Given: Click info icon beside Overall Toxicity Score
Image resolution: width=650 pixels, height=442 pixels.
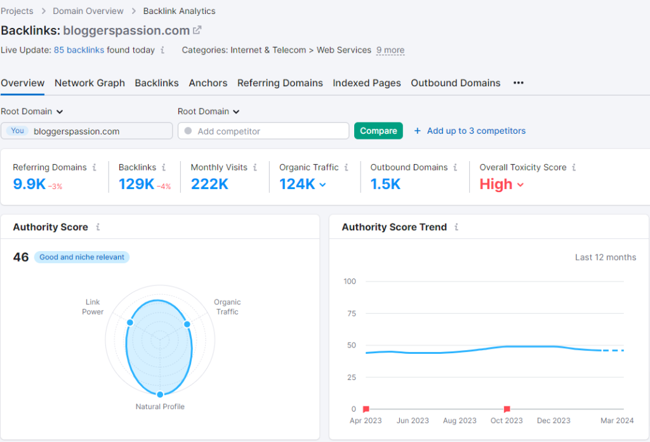Looking at the screenshot, I should 574,167.
